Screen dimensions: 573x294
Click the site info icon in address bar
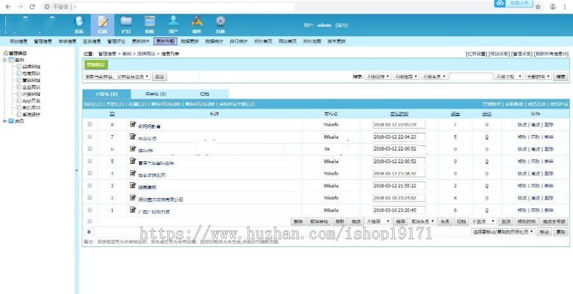coord(47,6)
